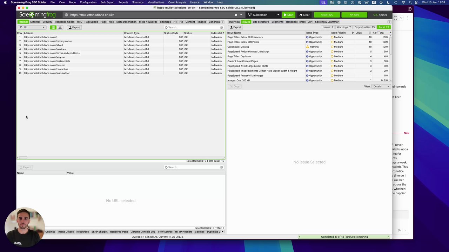Open the Meta Description tab
The height and width of the screenshot is (252, 449).
pyautogui.click(x=126, y=22)
